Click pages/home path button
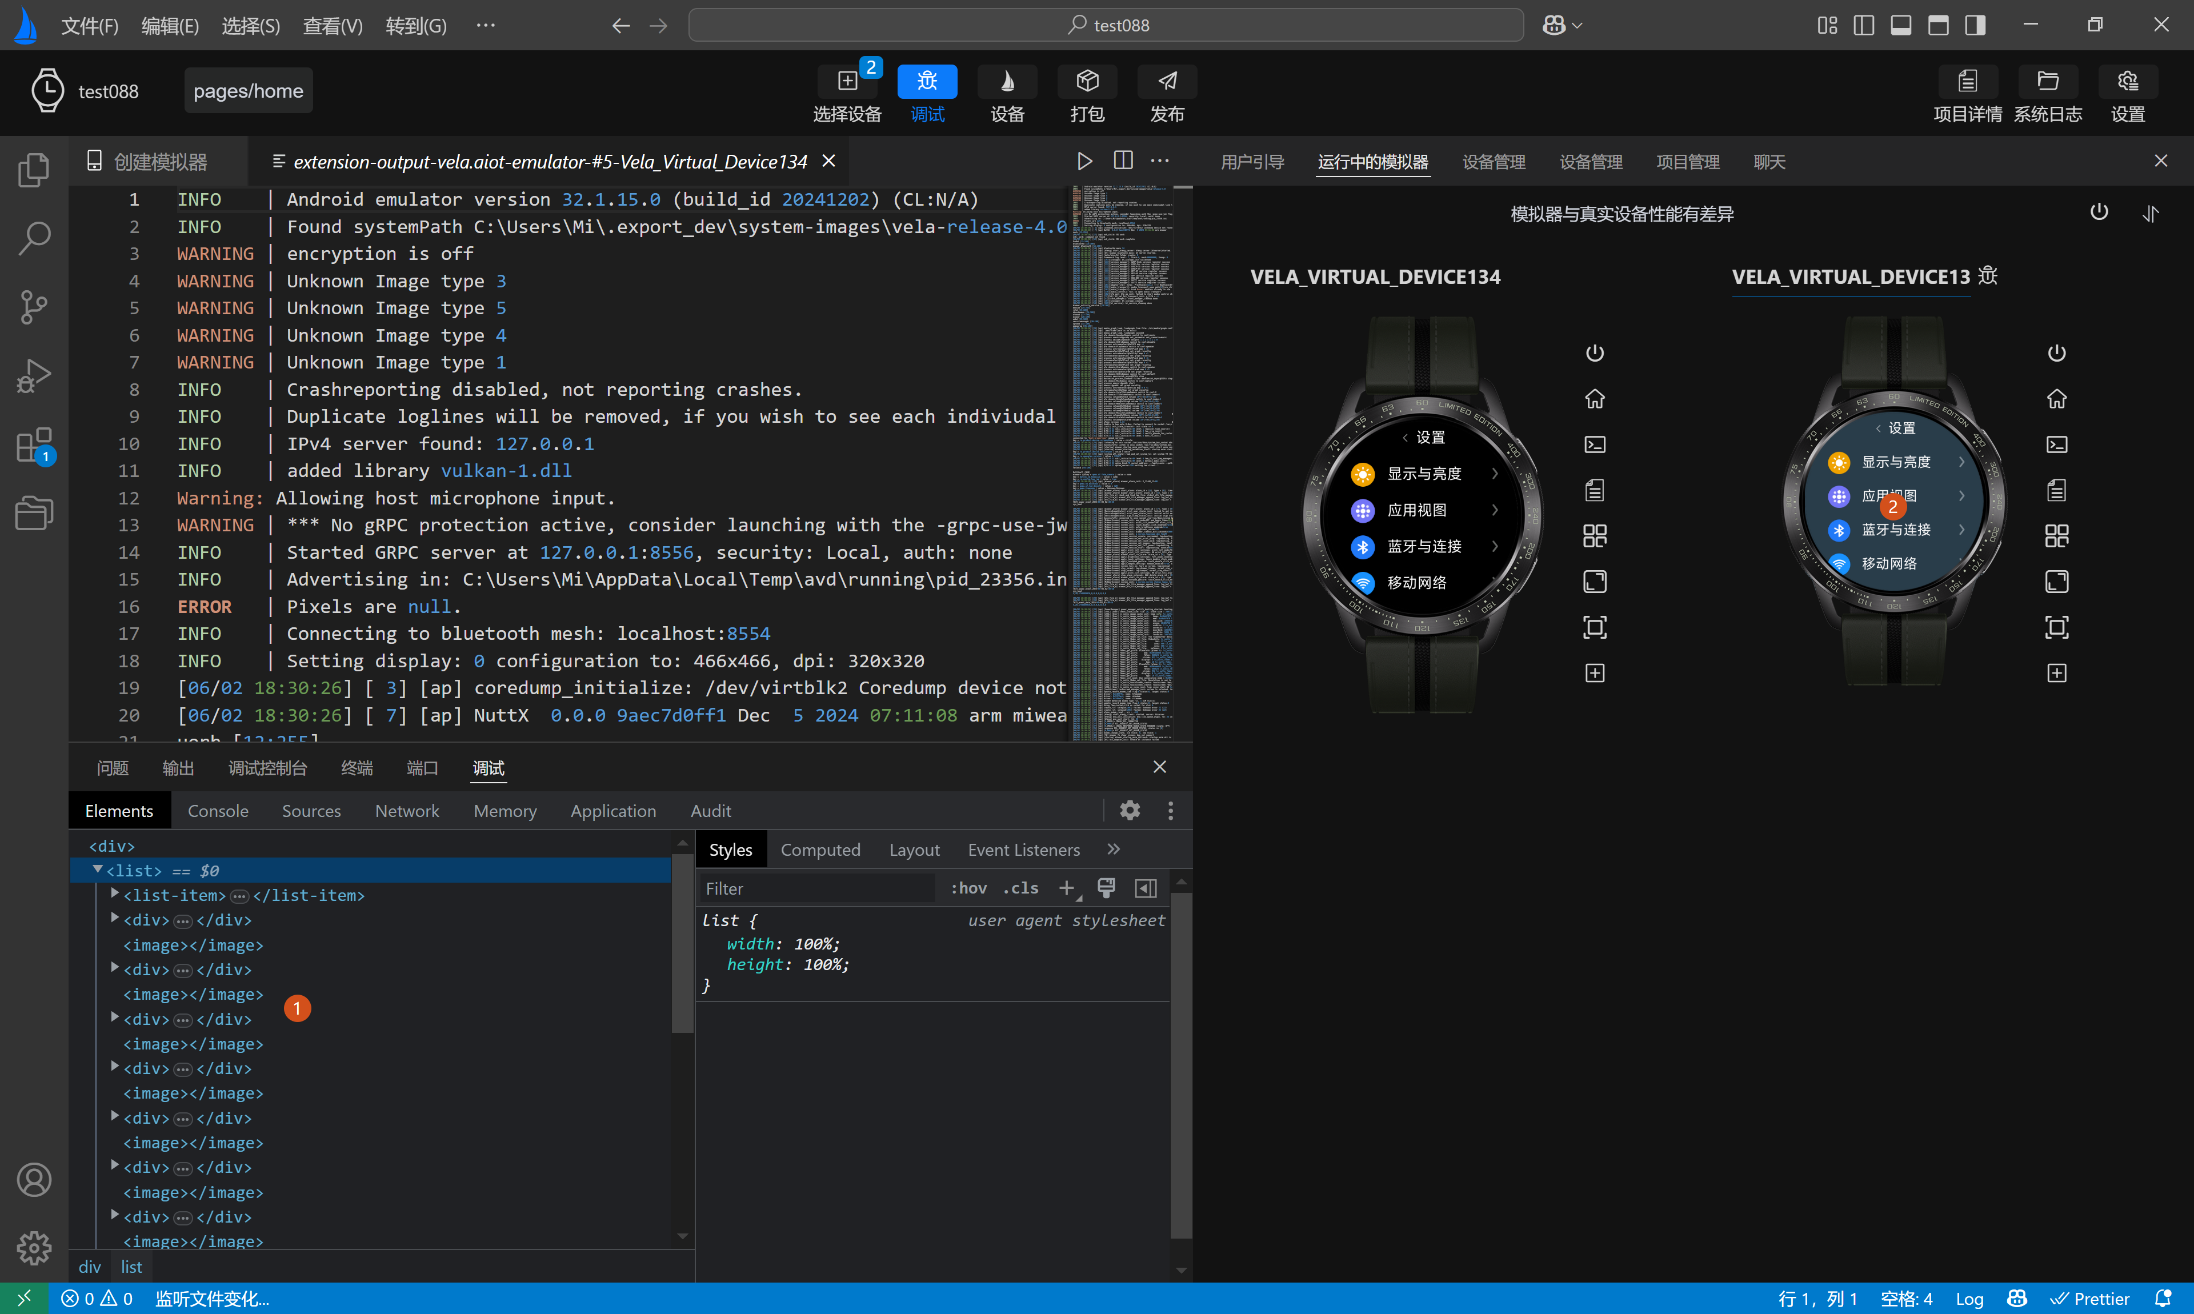Image resolution: width=2194 pixels, height=1314 pixels. coord(248,91)
